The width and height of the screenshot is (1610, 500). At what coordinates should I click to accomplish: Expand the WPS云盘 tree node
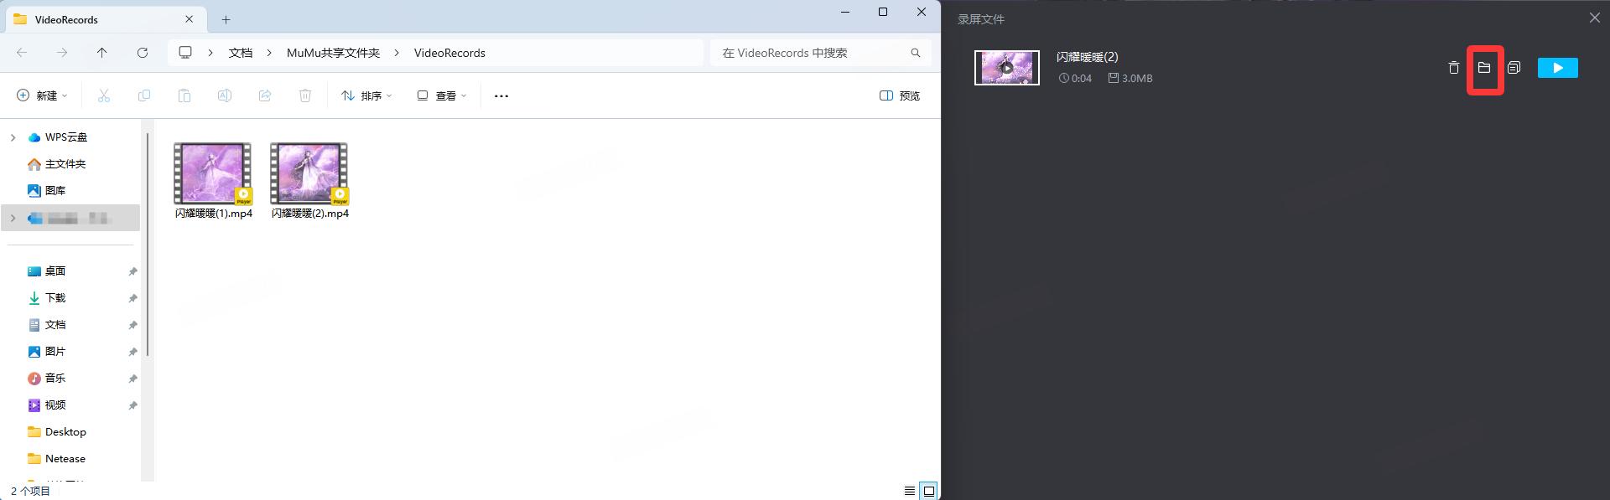[13, 137]
